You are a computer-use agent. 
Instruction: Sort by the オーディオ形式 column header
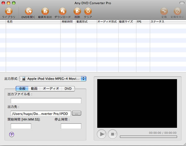pyautogui.click(x=108, y=22)
